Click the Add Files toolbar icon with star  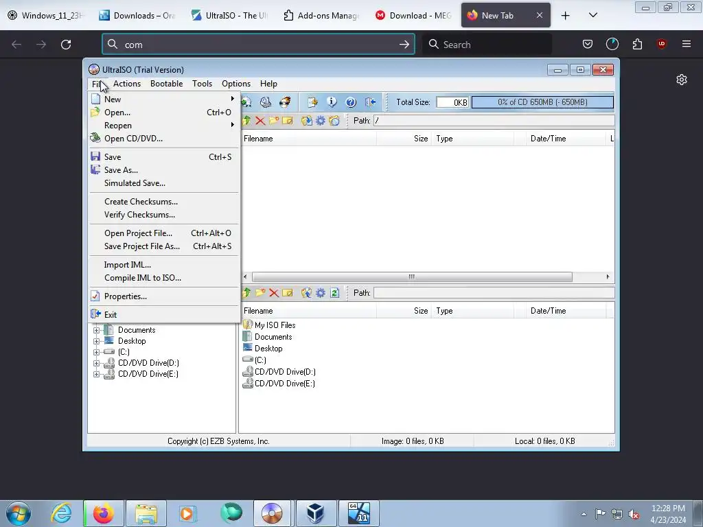click(312, 102)
